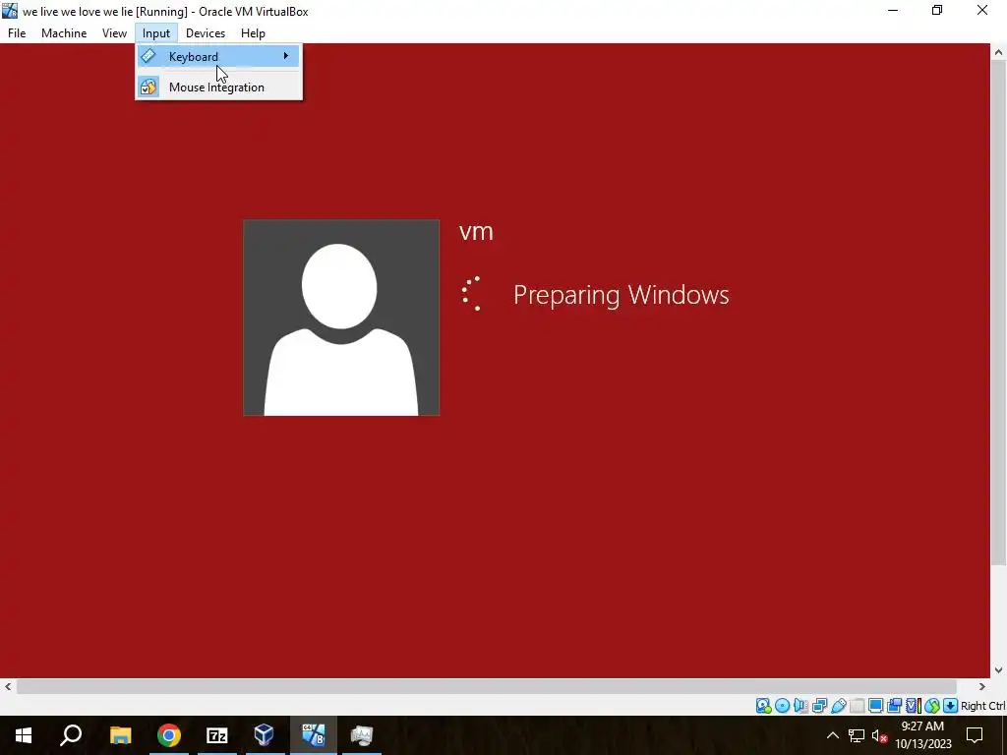Open the taskbar Search icon
The height and width of the screenshot is (755, 1007).
point(71,735)
